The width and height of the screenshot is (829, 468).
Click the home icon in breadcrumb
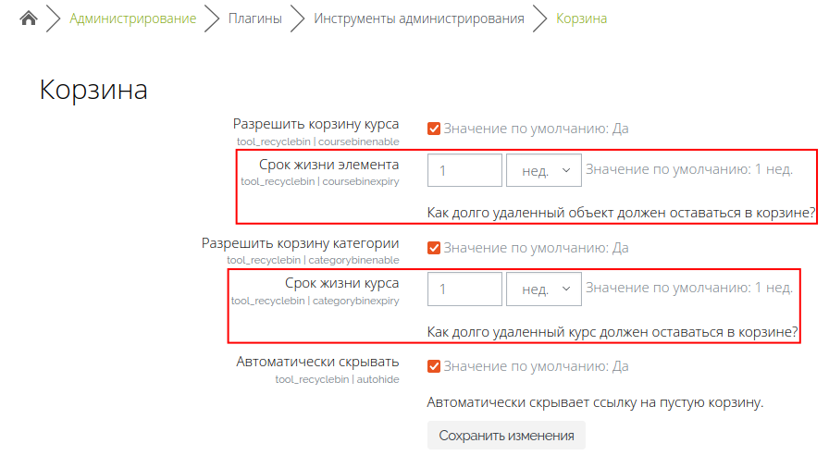point(29,18)
